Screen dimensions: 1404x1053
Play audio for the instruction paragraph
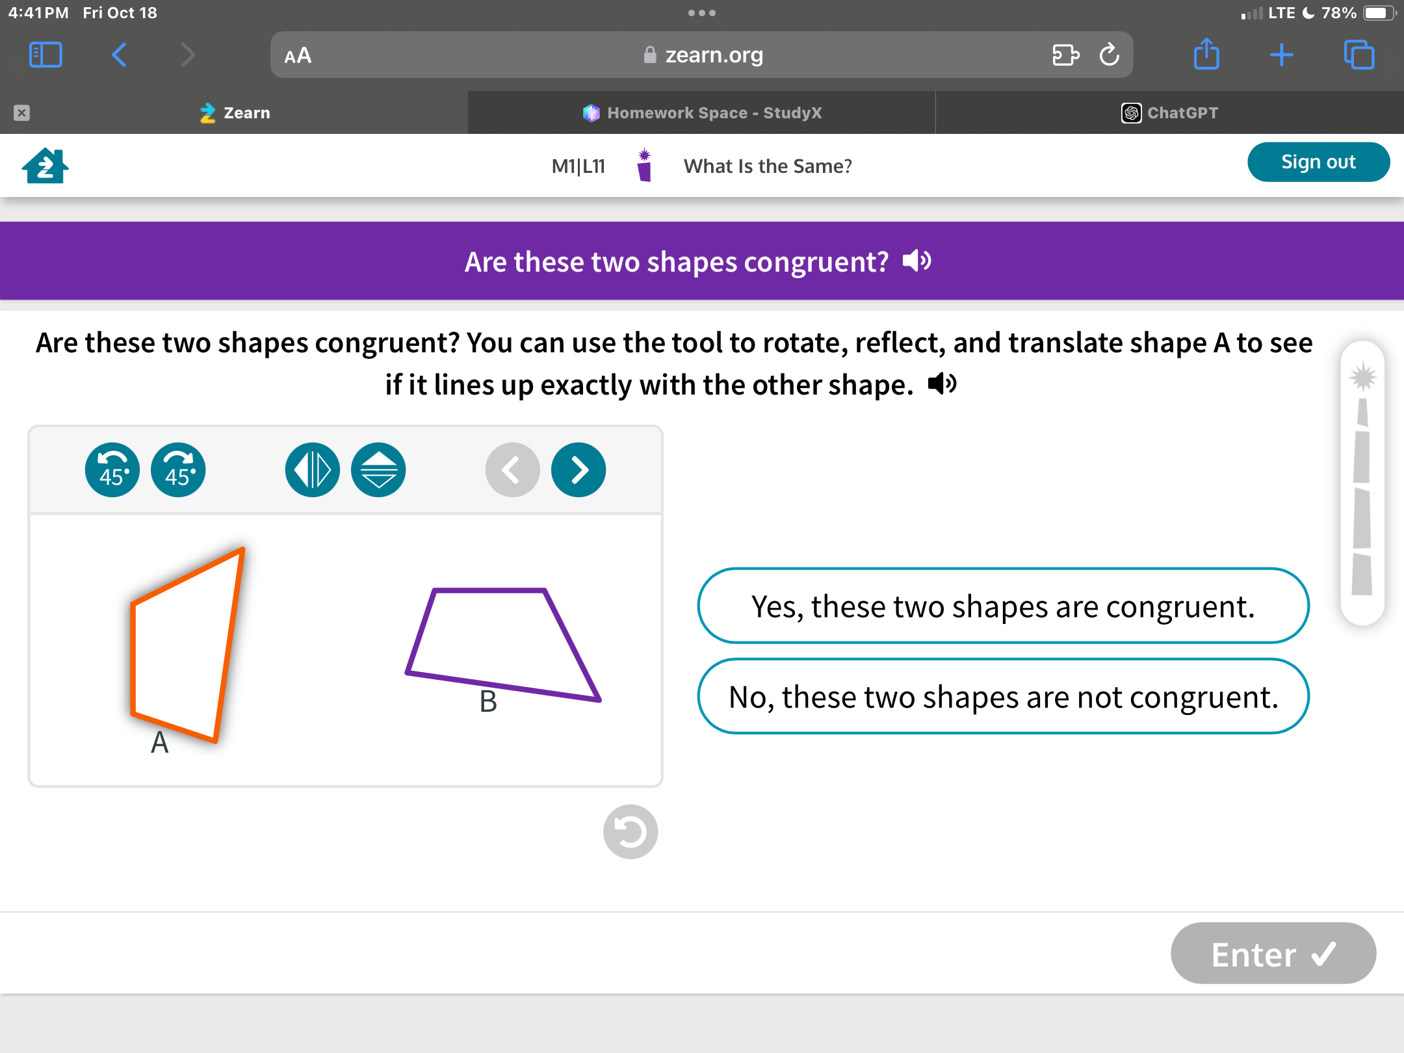coord(942,384)
